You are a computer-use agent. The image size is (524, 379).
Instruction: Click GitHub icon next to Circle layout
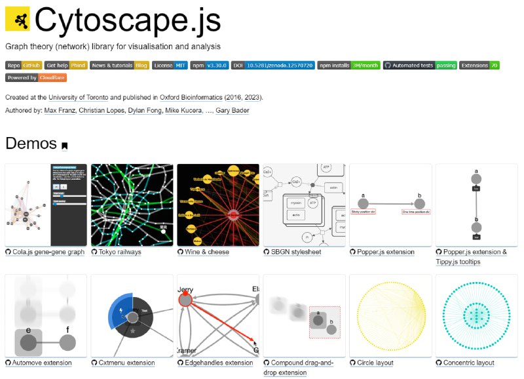point(352,363)
